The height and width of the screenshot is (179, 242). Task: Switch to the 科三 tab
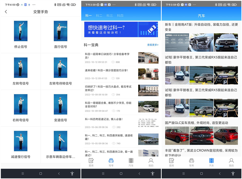click(x=110, y=16)
